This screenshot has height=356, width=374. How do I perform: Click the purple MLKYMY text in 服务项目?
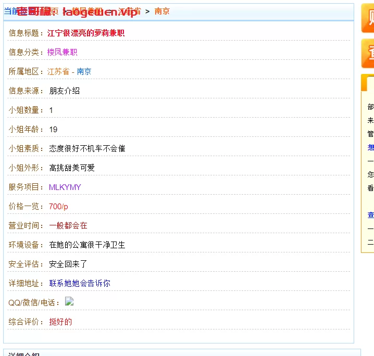tap(65, 187)
